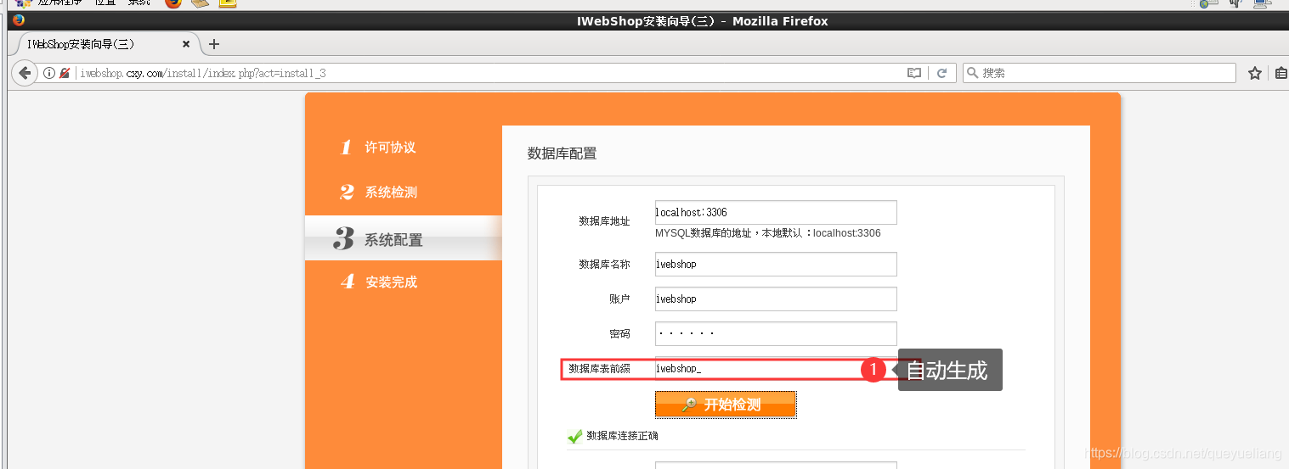Focus the 搜索 search box
Viewport: 1289px width, 469px height.
pos(1100,74)
